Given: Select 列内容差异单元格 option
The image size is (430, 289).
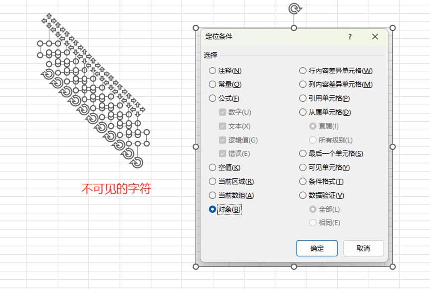Looking at the screenshot, I should click(x=302, y=84).
